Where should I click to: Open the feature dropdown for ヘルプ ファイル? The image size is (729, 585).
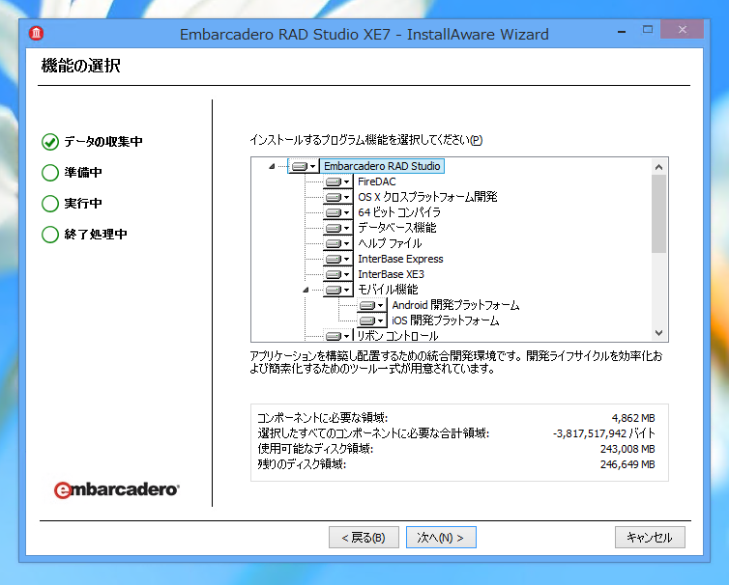[x=337, y=243]
